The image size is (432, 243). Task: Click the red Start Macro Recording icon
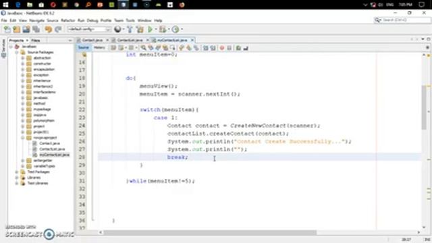coord(222,48)
